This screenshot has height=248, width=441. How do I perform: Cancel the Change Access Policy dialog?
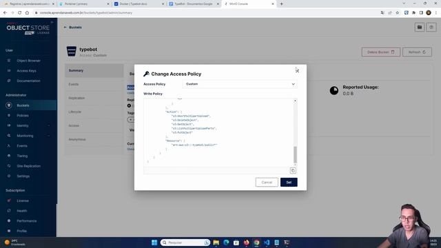tap(267, 182)
